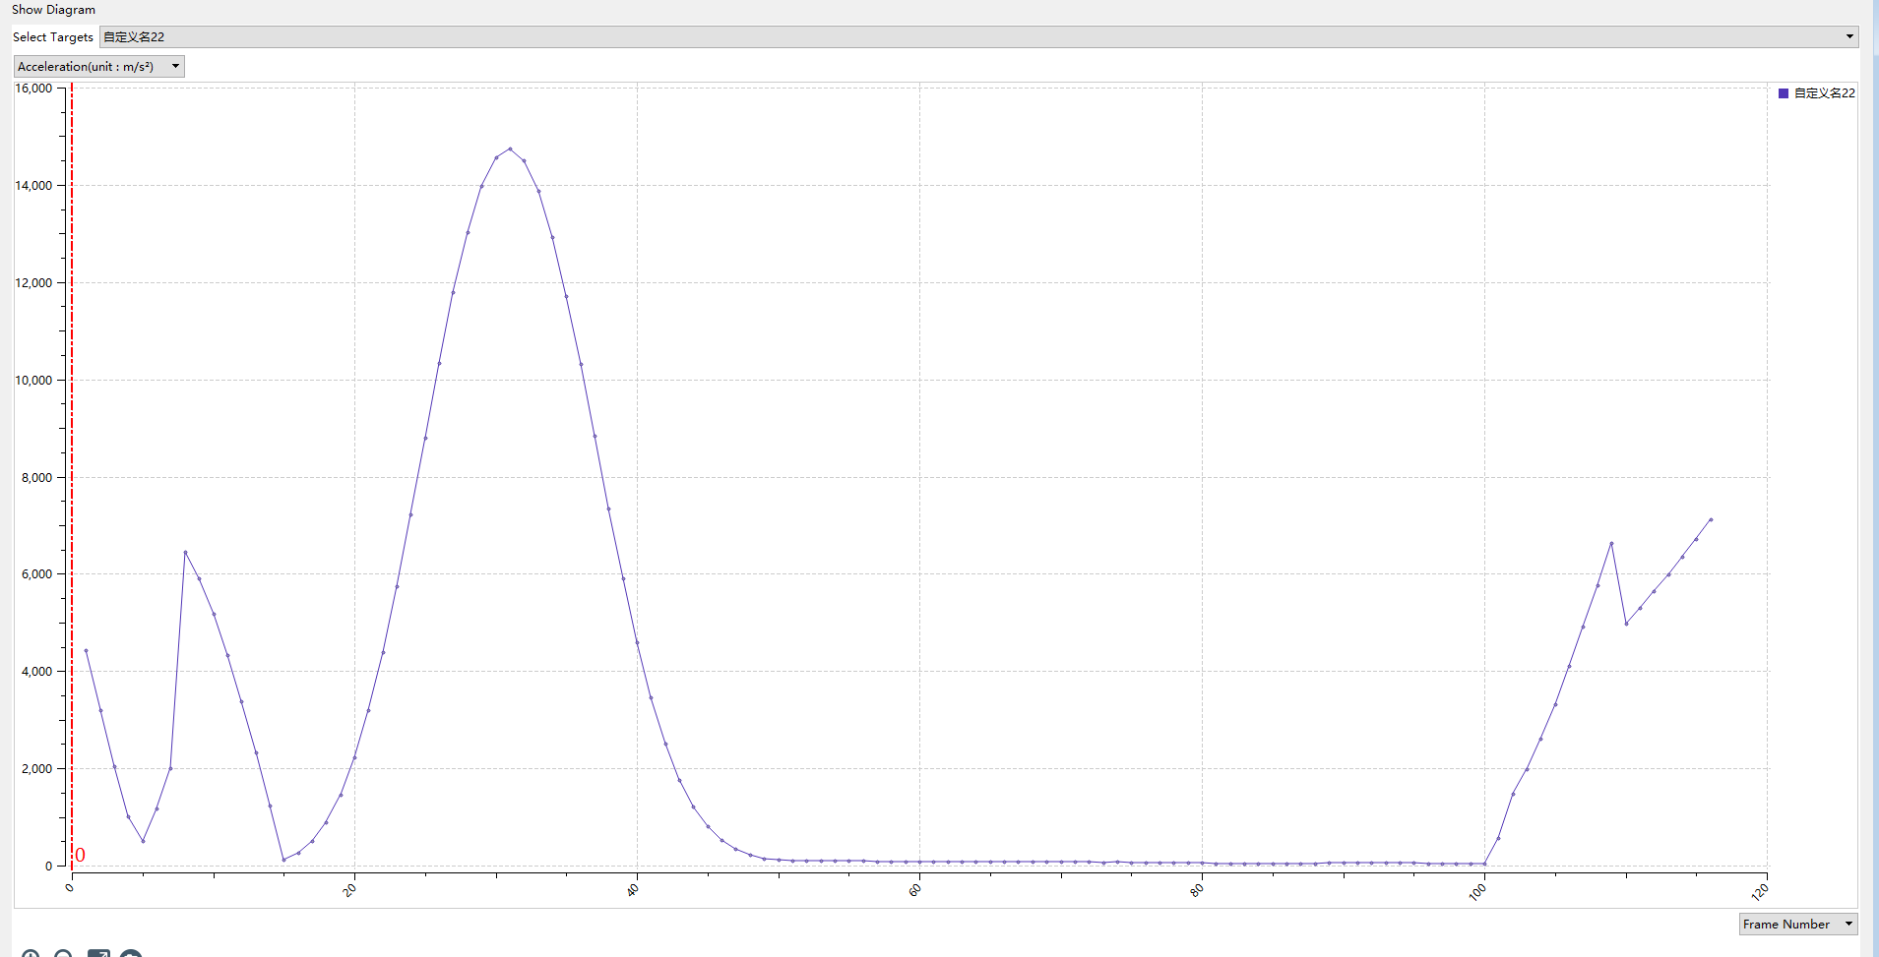The width and height of the screenshot is (1879, 957).
Task: Click the 16,000 y-axis label
Action: (x=33, y=88)
